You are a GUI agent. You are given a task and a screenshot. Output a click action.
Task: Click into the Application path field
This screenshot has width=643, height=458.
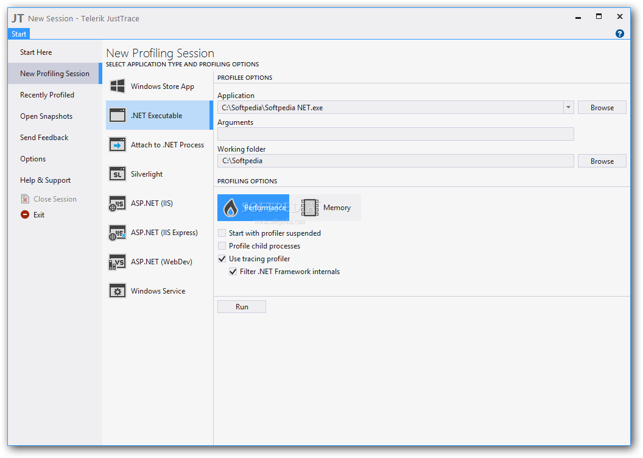coord(390,107)
